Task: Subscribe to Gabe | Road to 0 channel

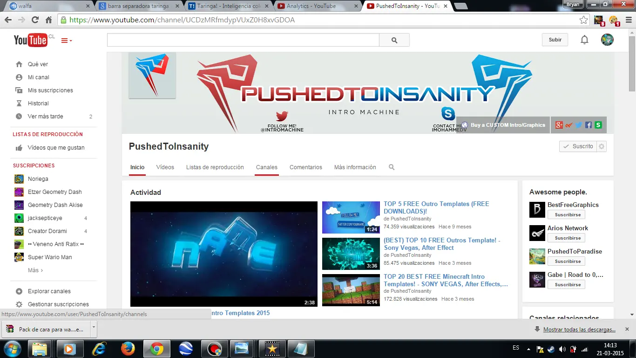Action: point(566,285)
